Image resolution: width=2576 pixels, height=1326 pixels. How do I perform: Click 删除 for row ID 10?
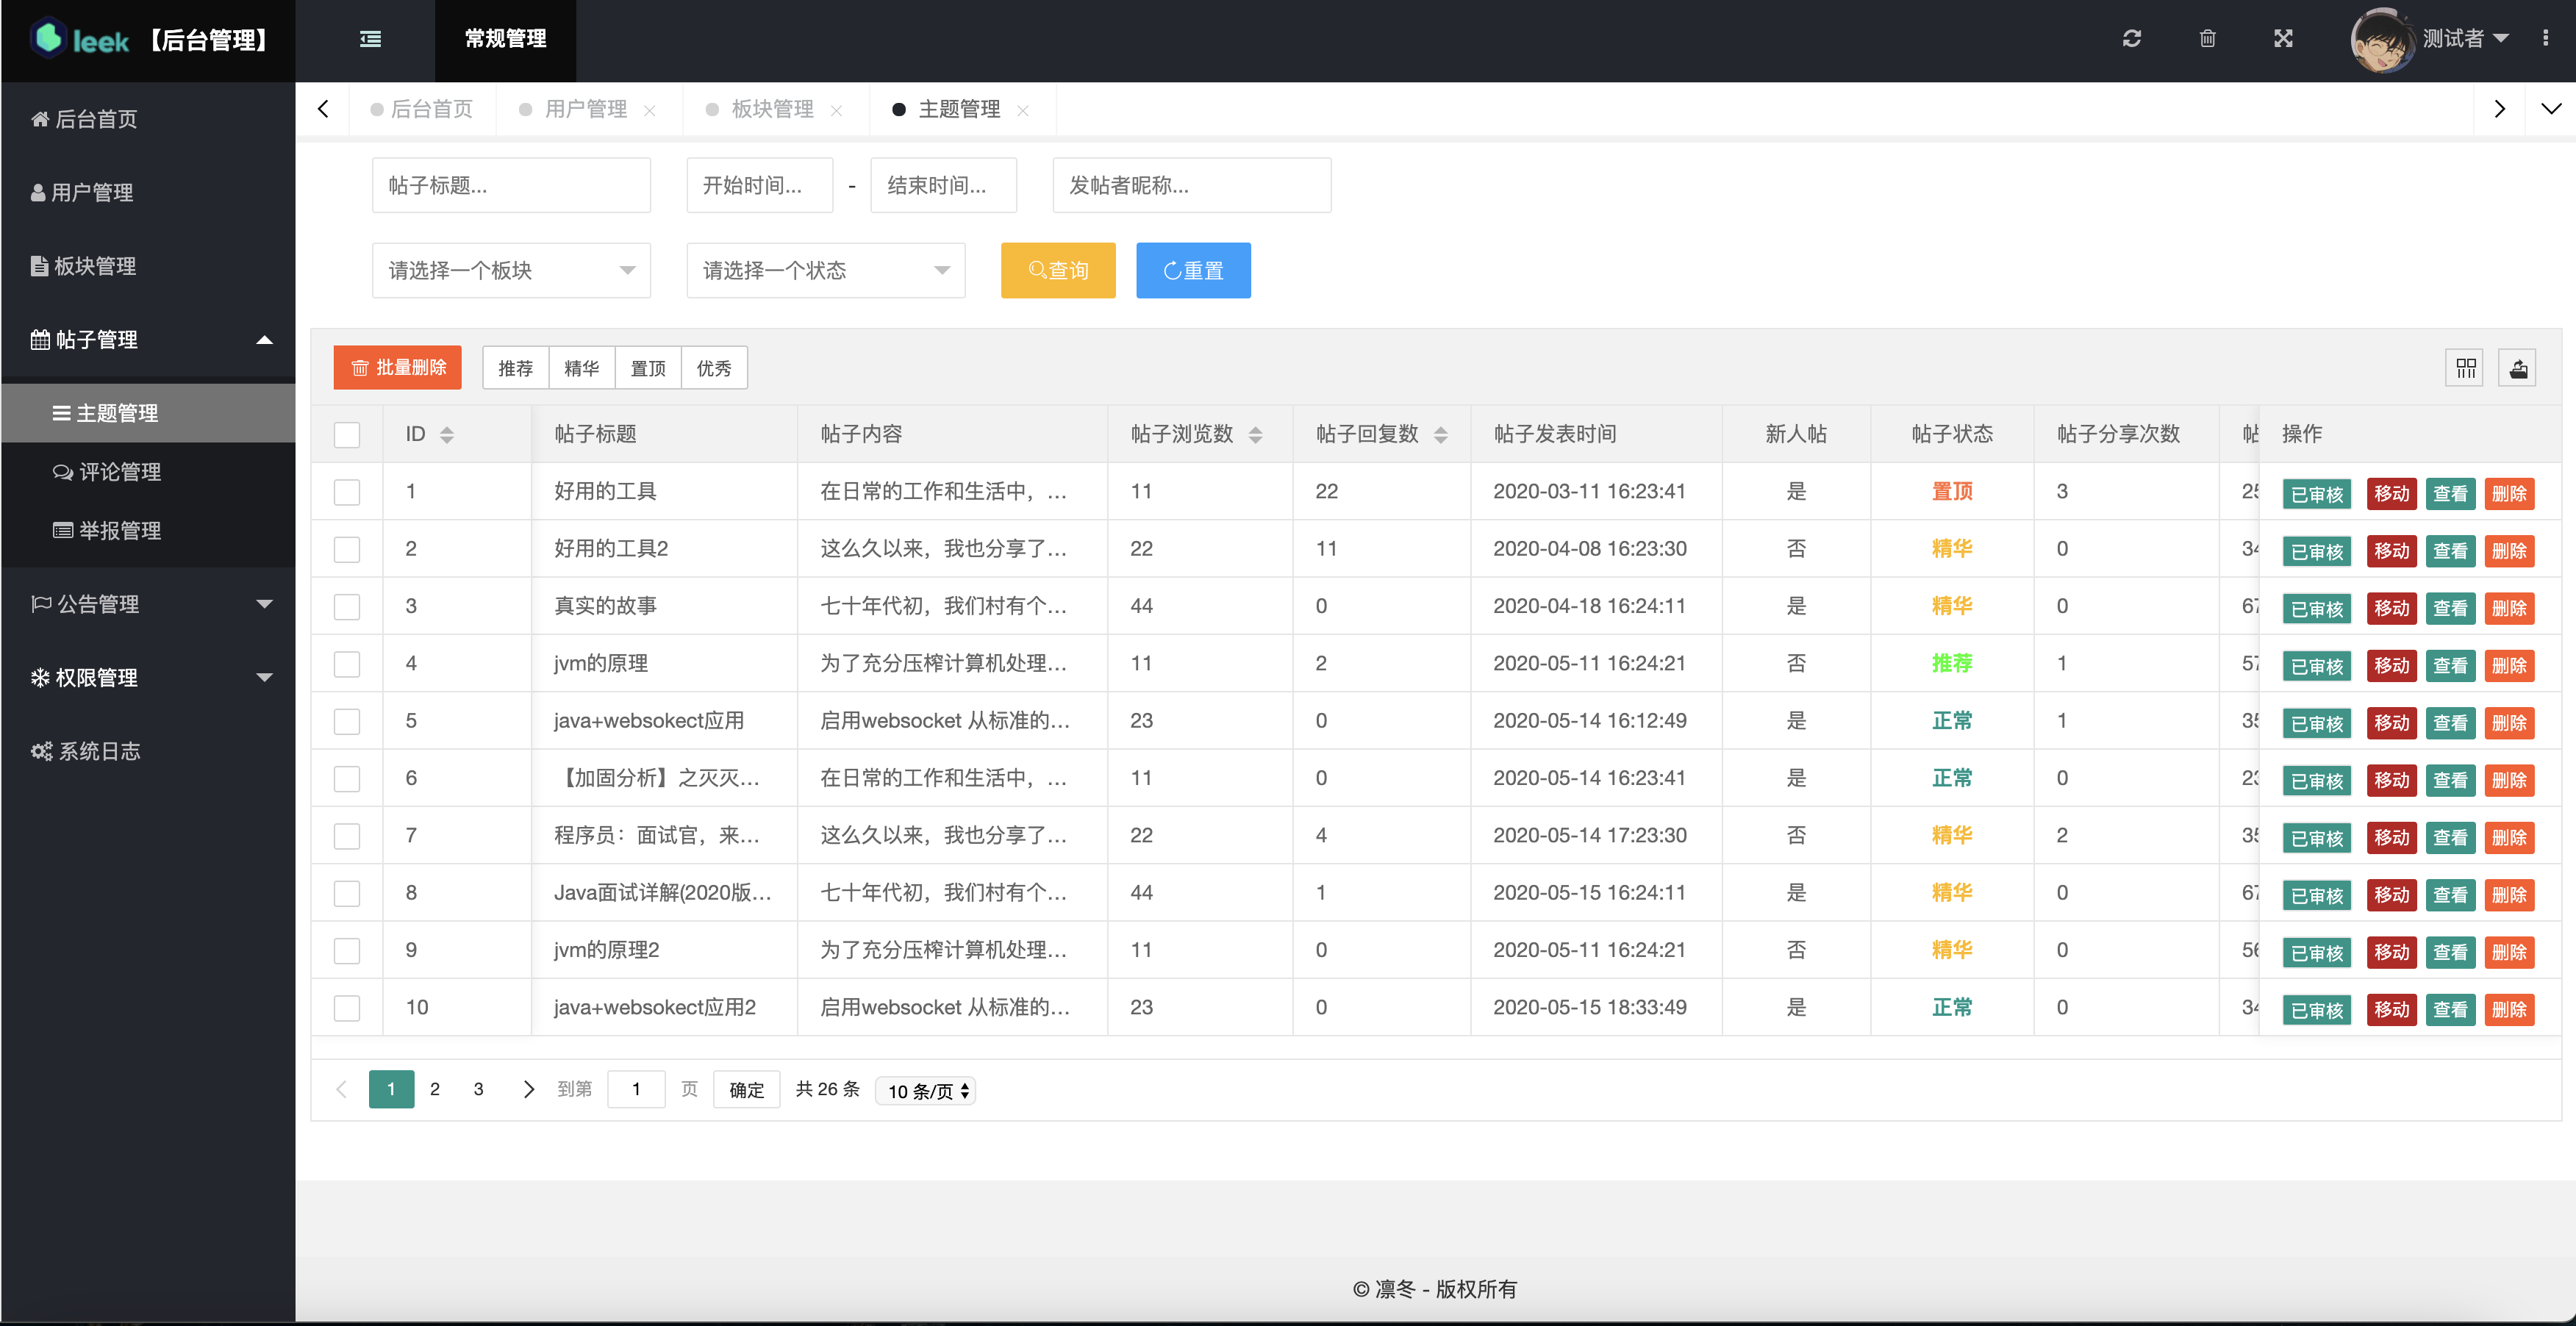[x=2509, y=1010]
